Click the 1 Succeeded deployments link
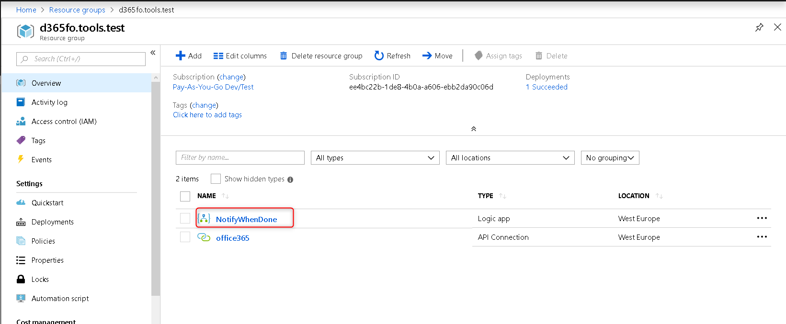Viewport: 786px width, 324px height. click(547, 87)
